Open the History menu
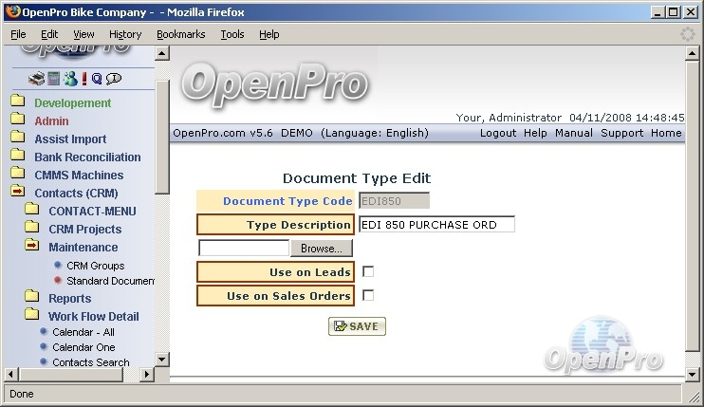Viewport: 704px width, 407px height. point(125,34)
